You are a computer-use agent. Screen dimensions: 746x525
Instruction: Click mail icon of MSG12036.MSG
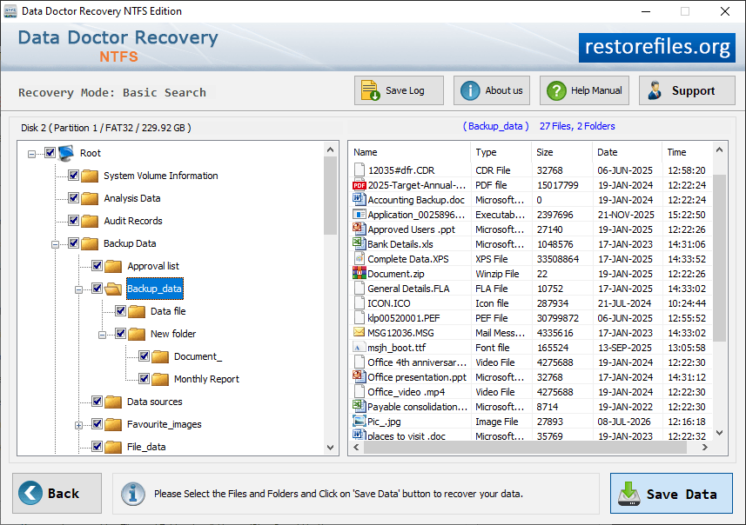click(360, 332)
